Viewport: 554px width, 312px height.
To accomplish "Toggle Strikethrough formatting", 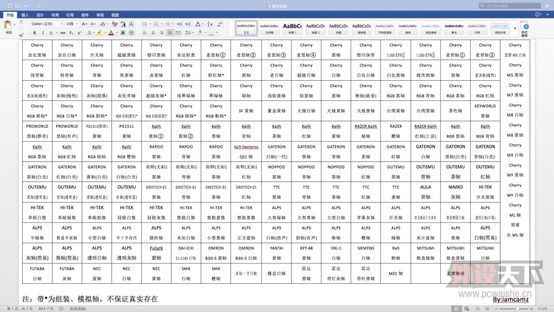I will (63, 32).
